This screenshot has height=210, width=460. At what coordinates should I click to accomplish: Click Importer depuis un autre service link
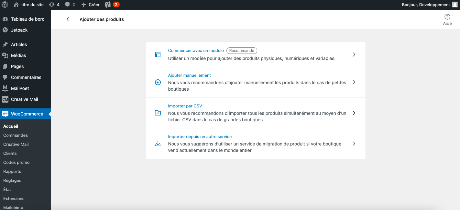click(x=200, y=136)
